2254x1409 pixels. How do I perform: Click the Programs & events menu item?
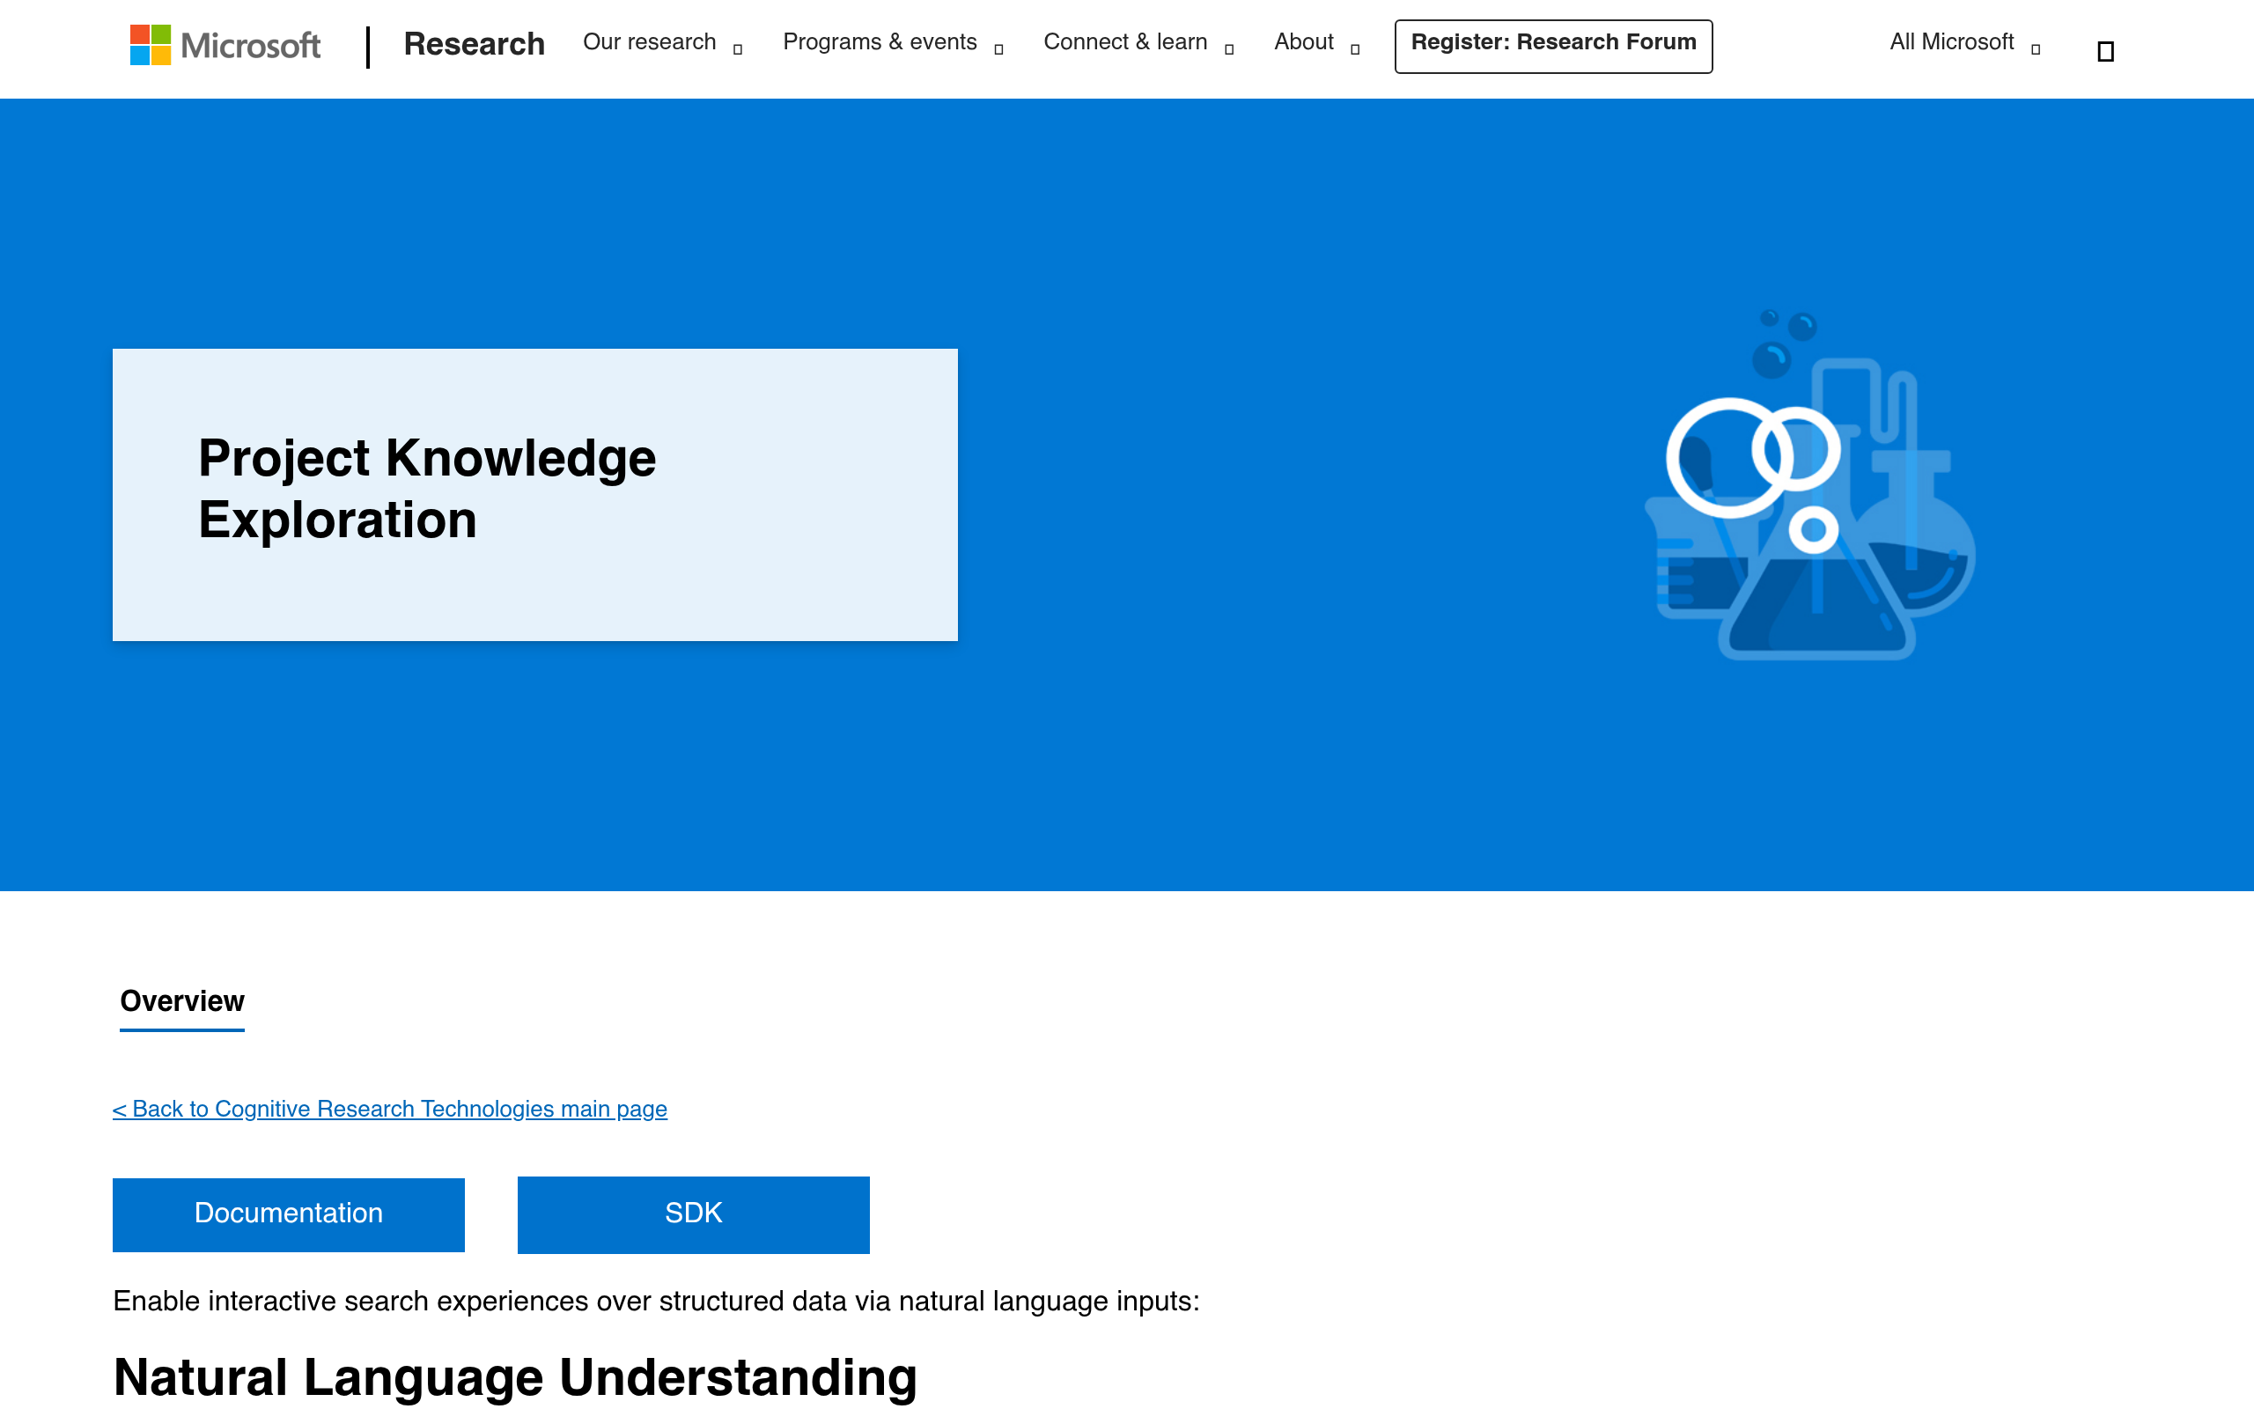(880, 42)
